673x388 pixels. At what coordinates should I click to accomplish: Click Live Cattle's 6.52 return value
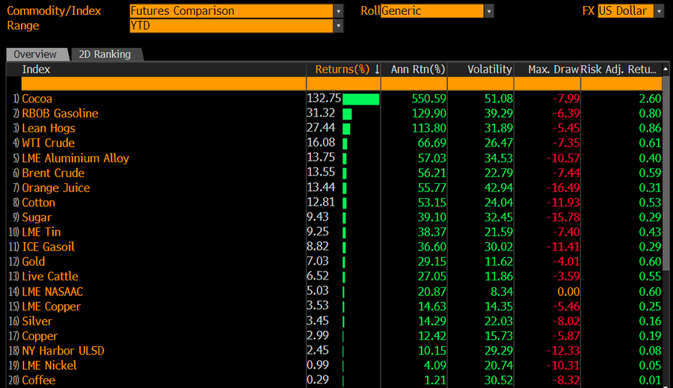tap(318, 276)
